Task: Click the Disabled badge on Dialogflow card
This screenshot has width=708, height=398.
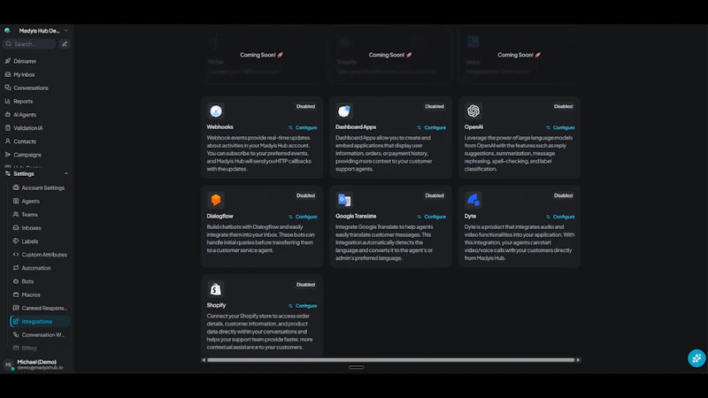Action: tap(305, 195)
